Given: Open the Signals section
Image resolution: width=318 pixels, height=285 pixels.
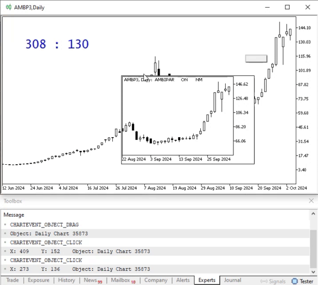Looking at the screenshot, I should pos(273,281).
